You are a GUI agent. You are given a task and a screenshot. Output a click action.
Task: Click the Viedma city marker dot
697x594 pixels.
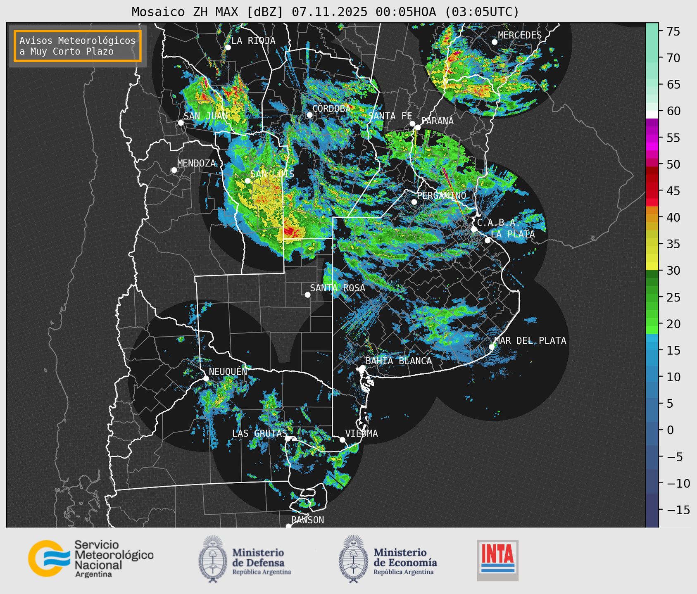click(x=343, y=440)
